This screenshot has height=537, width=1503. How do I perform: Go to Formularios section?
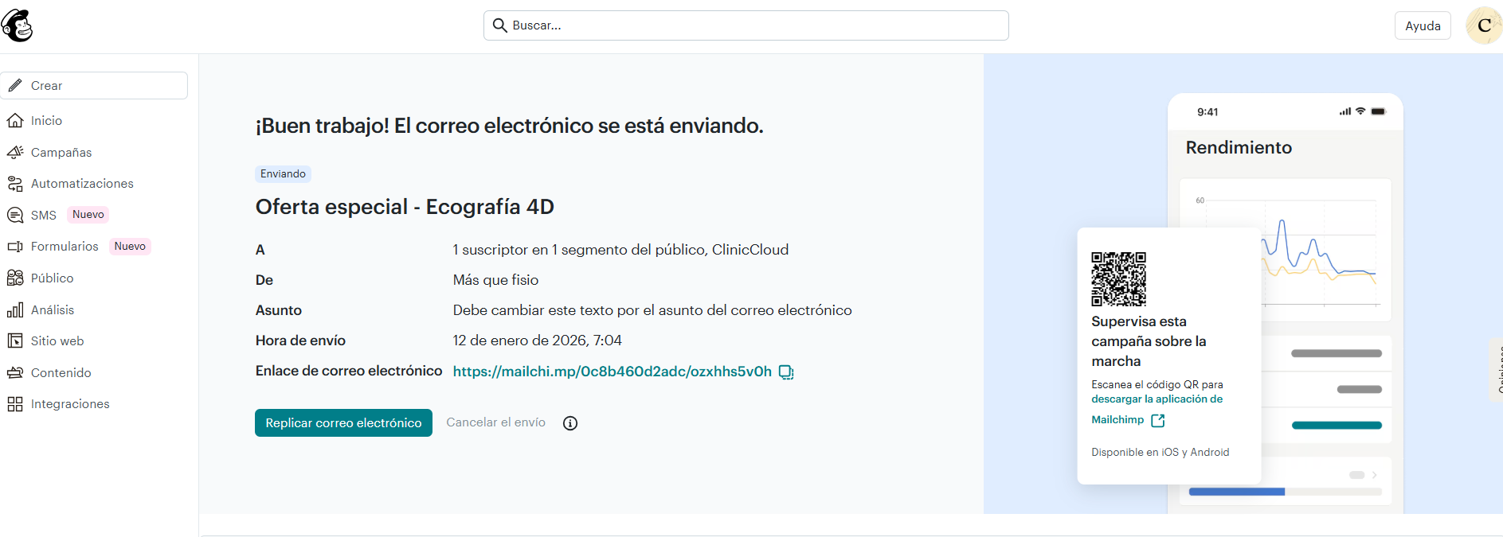tap(65, 247)
